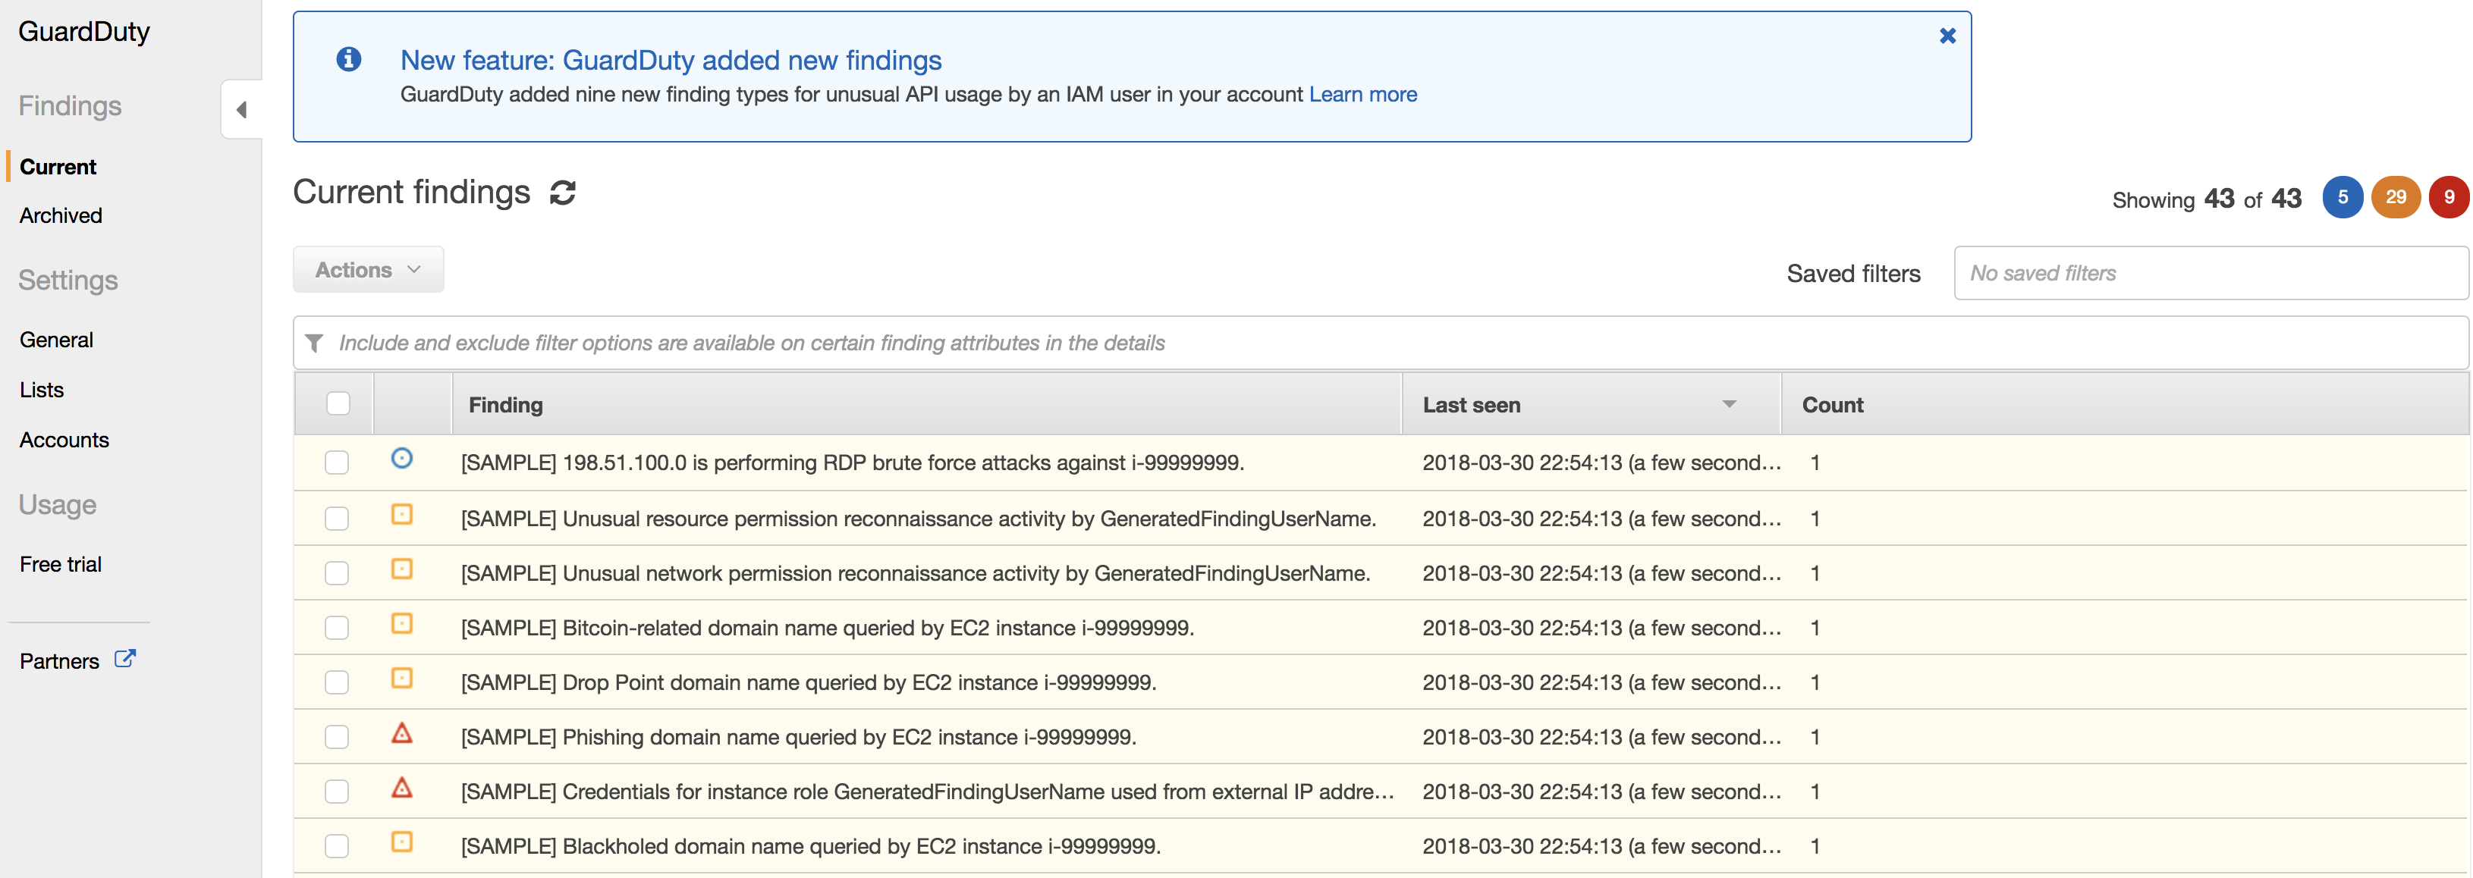
Task: Toggle the select-all findings checkbox
Action: pyautogui.click(x=338, y=403)
